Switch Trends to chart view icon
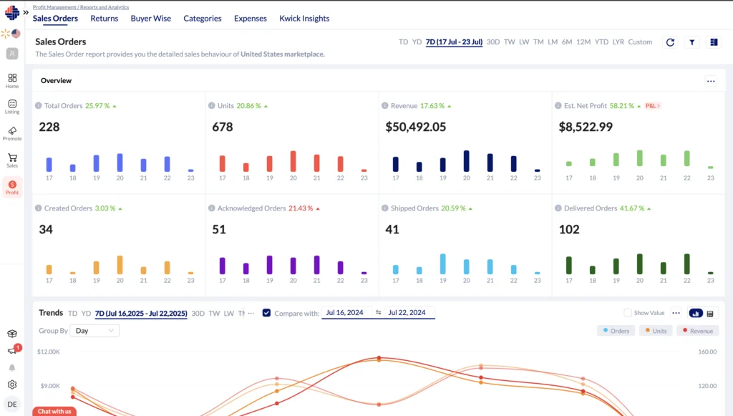Image resolution: width=733 pixels, height=416 pixels. [x=696, y=313]
